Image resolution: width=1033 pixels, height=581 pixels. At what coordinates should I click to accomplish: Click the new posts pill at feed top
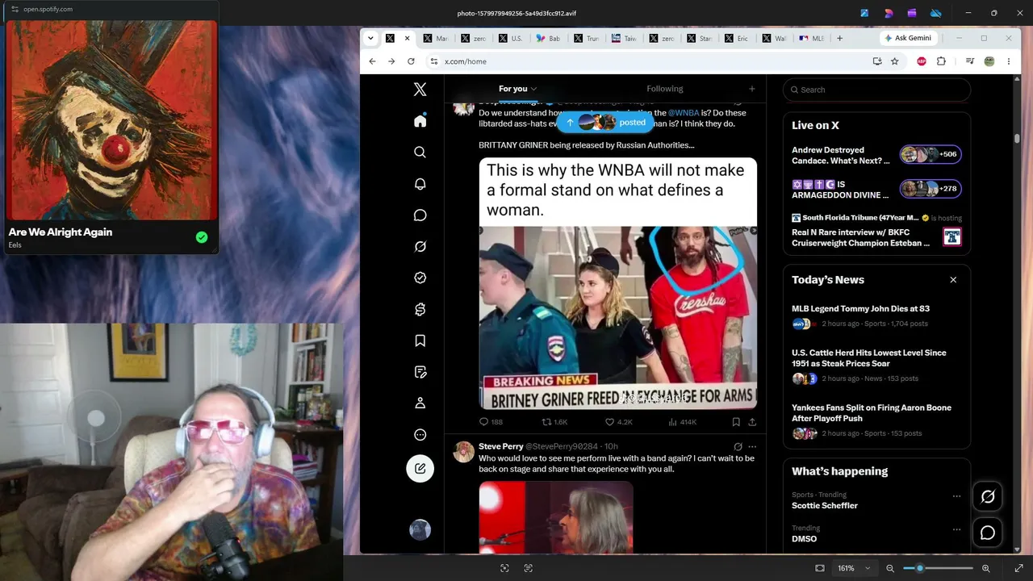[605, 123]
